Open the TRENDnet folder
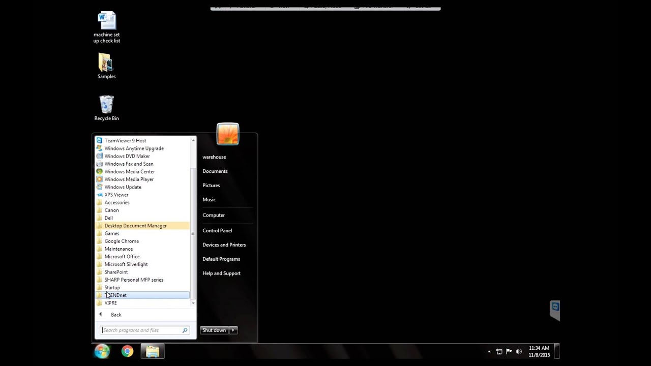The image size is (651, 366). tap(142, 295)
